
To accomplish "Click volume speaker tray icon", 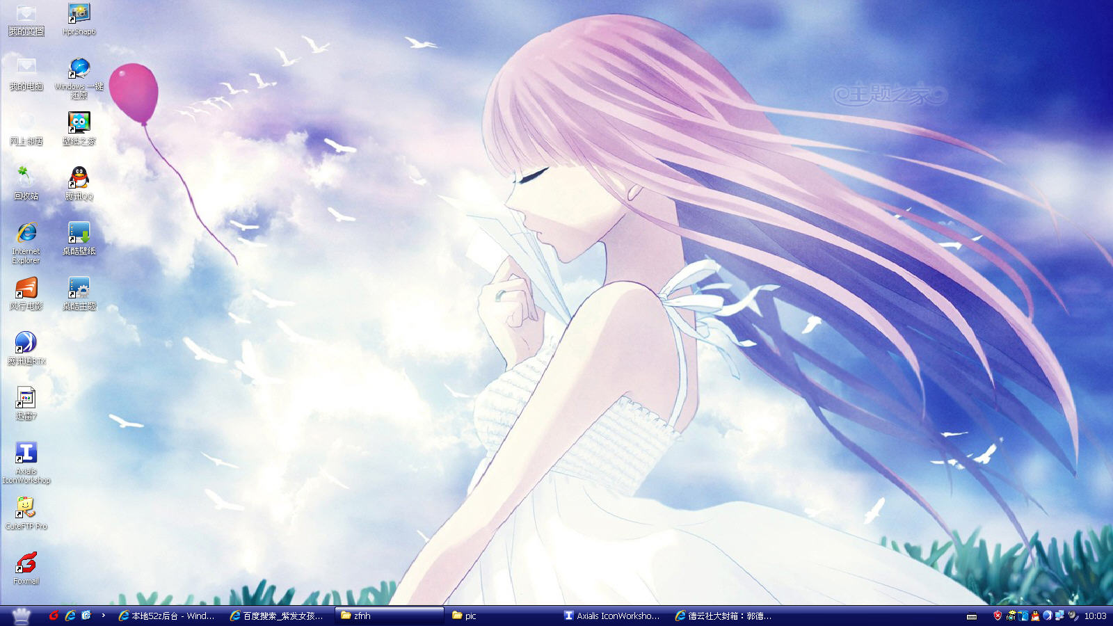I will (1073, 616).
